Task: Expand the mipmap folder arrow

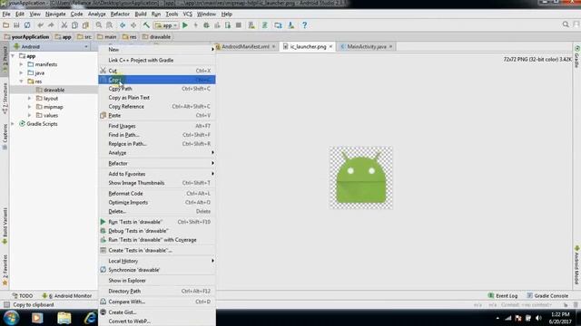Action: pyautogui.click(x=30, y=107)
